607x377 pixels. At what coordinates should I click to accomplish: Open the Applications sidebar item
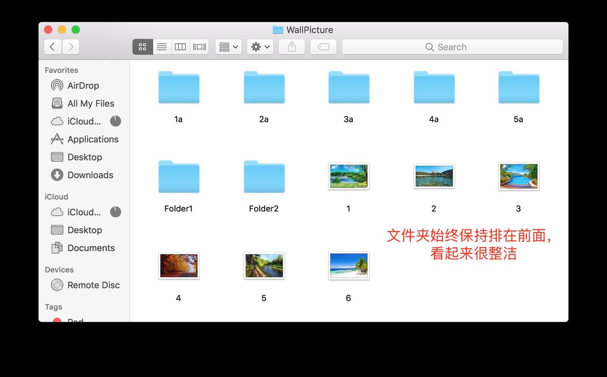click(92, 139)
